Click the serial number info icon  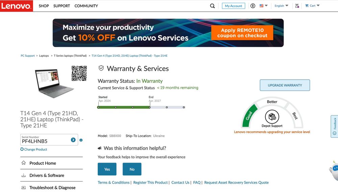tap(81, 140)
